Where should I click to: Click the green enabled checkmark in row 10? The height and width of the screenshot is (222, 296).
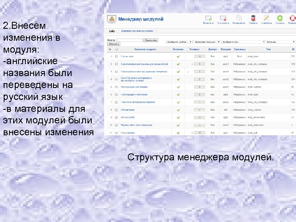pos(178,125)
